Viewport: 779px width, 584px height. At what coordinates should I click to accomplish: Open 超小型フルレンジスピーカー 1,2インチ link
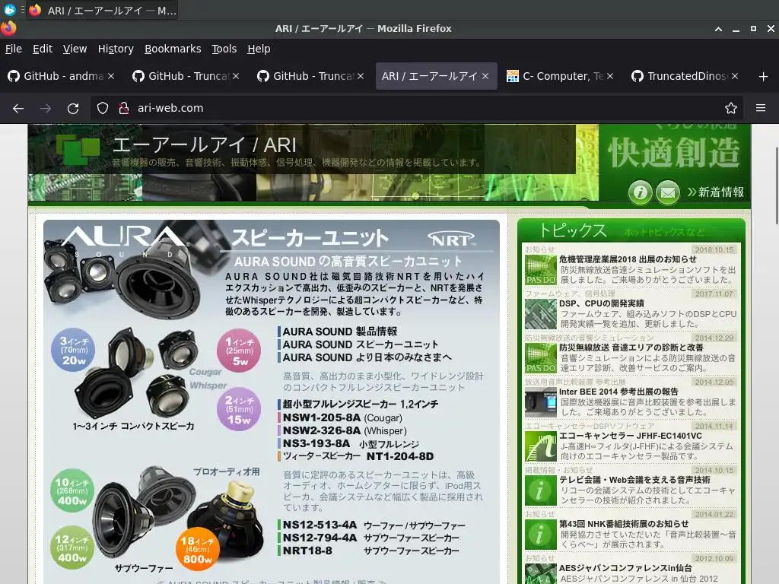(360, 405)
